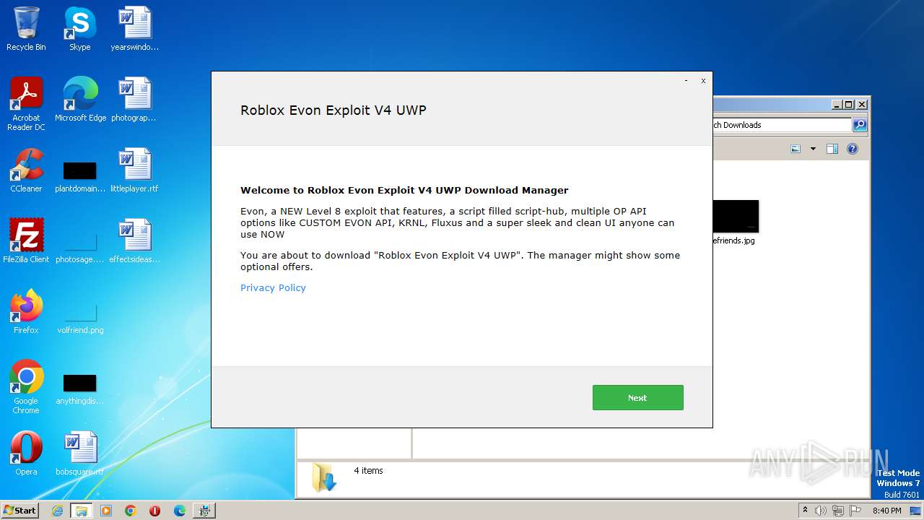Launch FileZilla Client desktop shortcut
The height and width of the screenshot is (520, 924).
[x=26, y=241]
